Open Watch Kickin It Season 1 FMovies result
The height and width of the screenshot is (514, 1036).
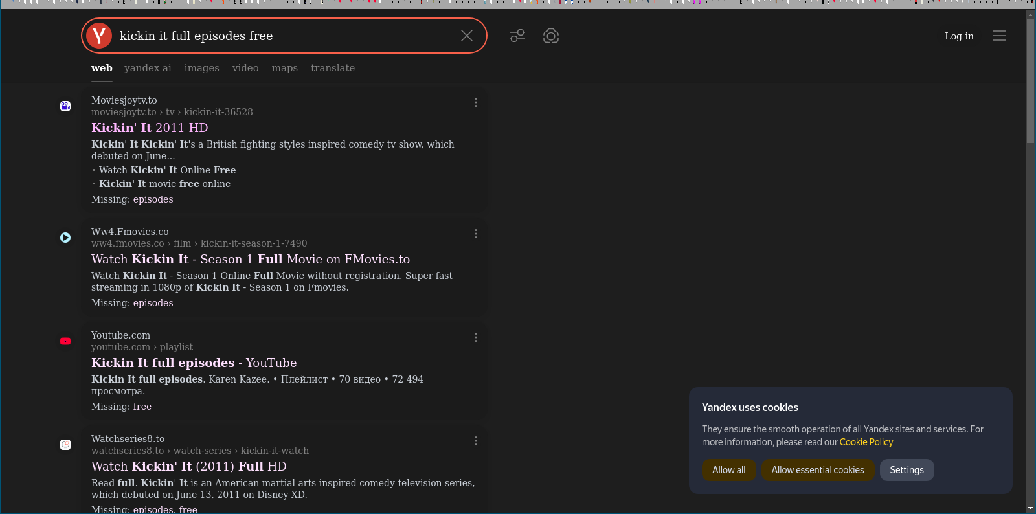point(251,259)
